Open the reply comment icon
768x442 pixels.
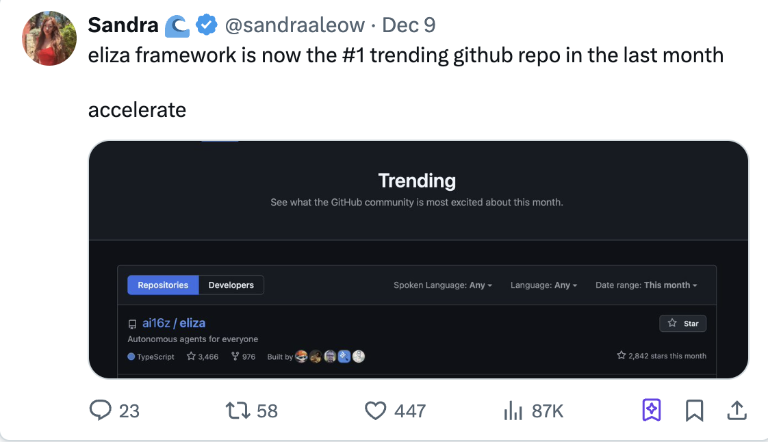click(x=101, y=410)
